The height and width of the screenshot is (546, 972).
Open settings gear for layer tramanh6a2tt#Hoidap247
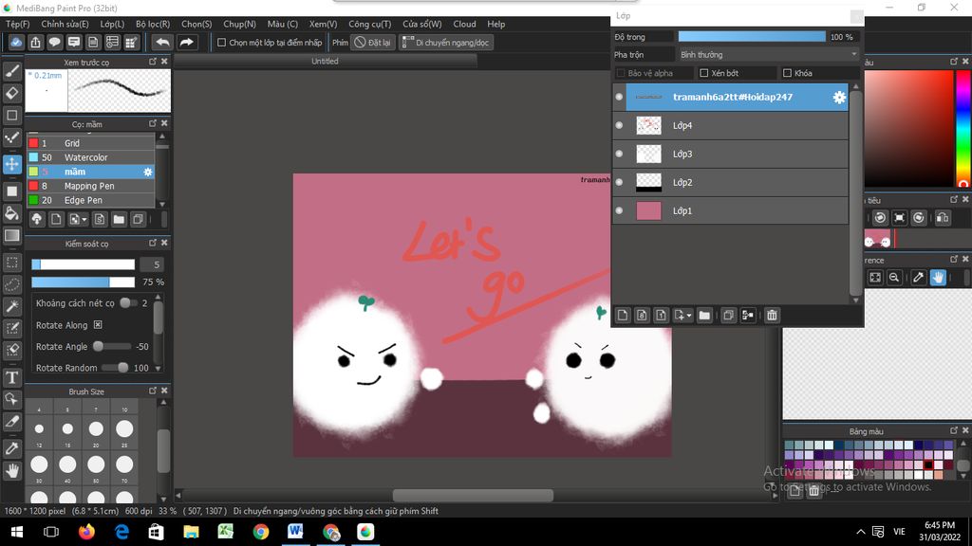pos(839,98)
